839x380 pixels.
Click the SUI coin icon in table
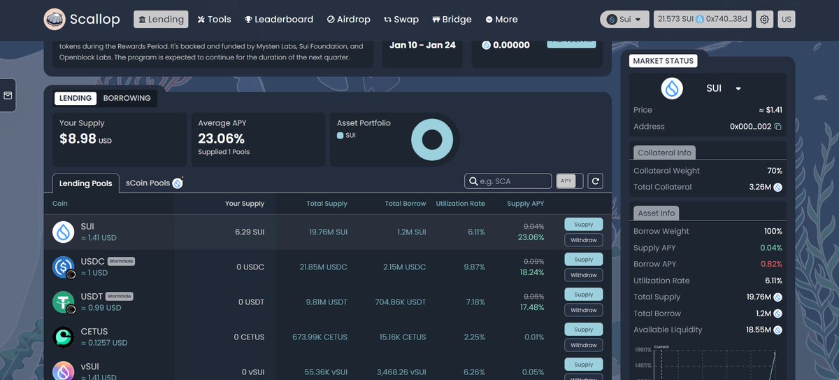click(64, 232)
